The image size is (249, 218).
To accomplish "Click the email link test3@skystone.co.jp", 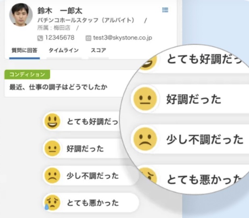I will coord(123,38).
